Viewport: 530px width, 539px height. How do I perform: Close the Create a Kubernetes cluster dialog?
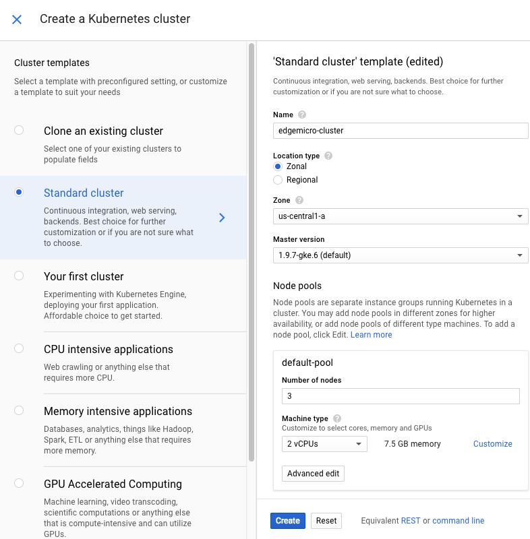[x=17, y=20]
